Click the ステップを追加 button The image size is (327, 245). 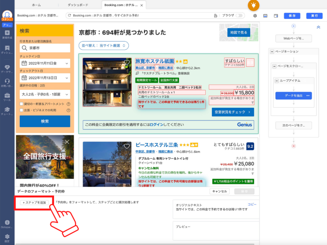[x=34, y=203]
